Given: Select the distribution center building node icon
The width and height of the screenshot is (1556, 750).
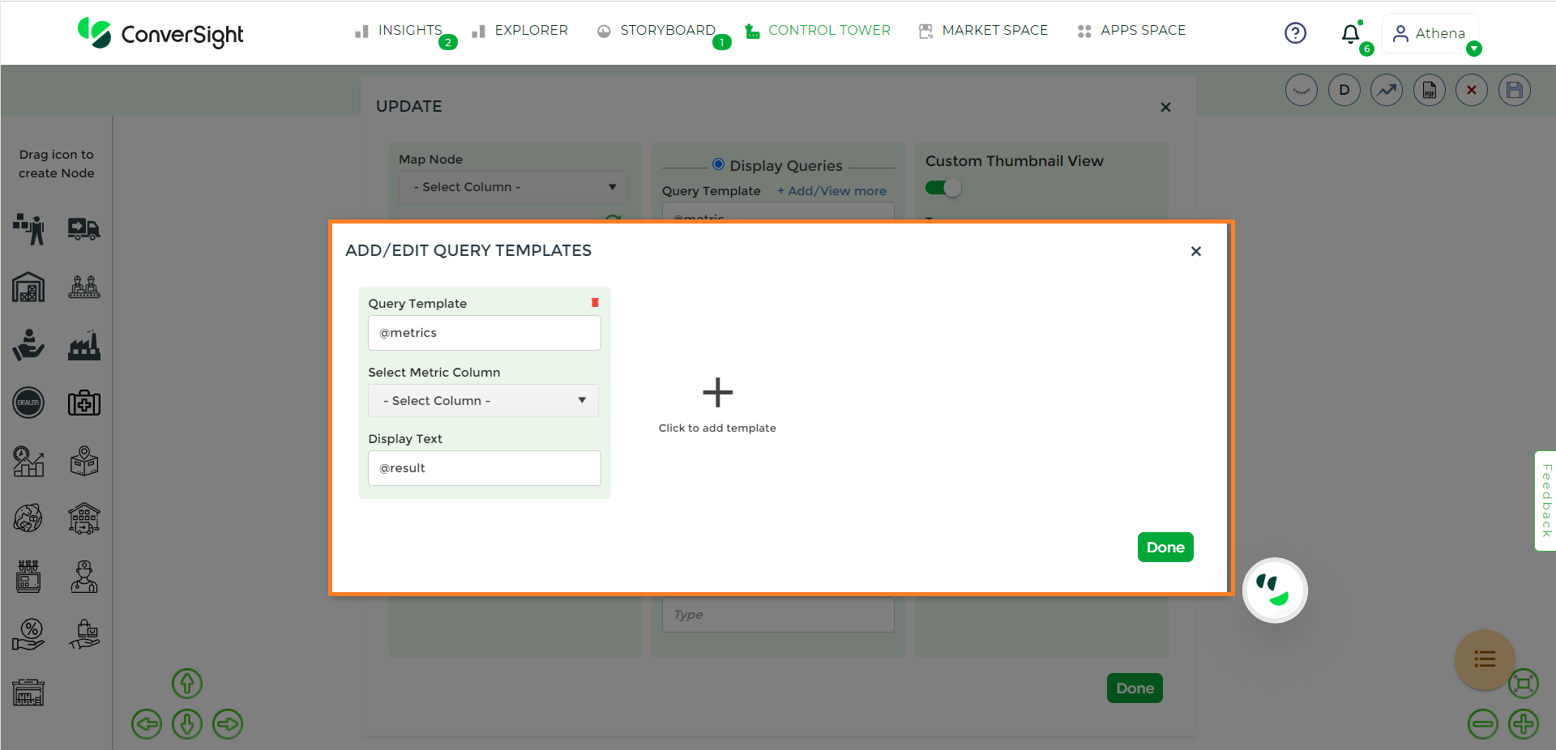Looking at the screenshot, I should [x=84, y=518].
